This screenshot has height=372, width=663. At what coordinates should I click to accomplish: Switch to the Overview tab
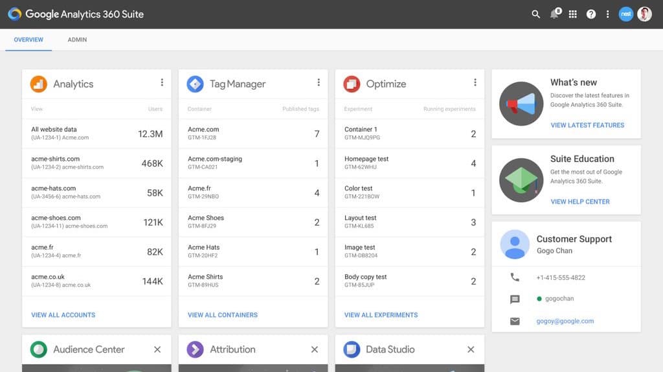click(x=28, y=40)
